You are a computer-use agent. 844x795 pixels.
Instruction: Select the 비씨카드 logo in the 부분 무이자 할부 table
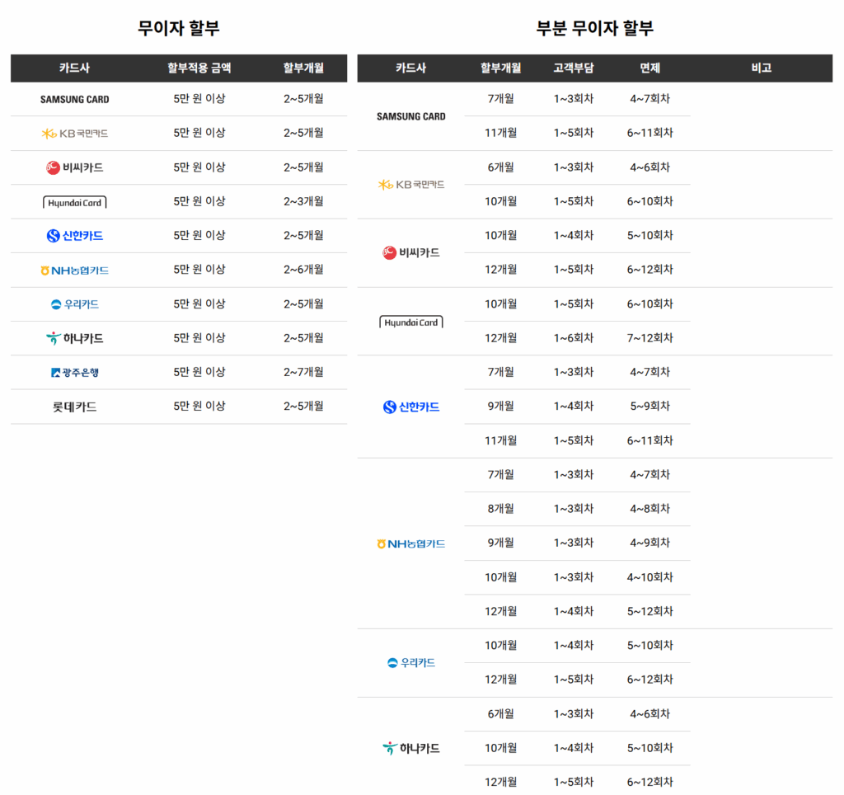(410, 252)
